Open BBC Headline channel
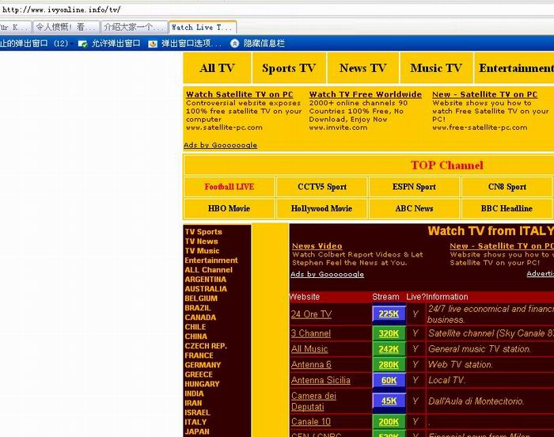 coord(507,208)
